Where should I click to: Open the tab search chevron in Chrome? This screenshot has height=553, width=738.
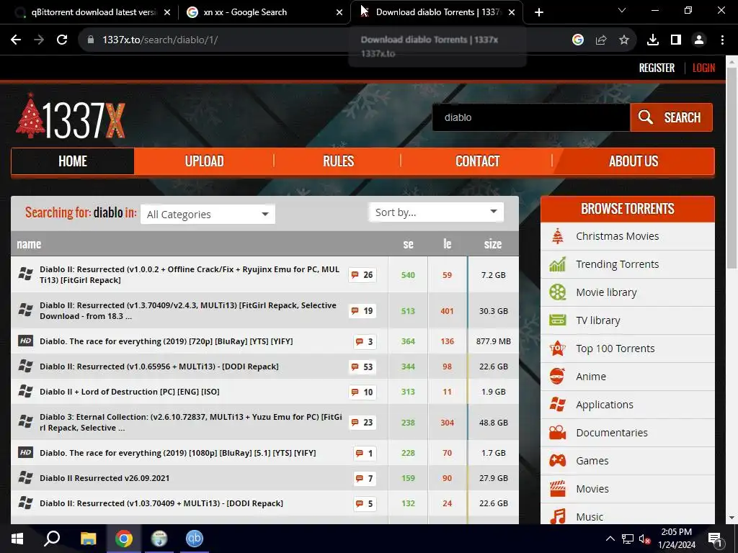pos(622,10)
